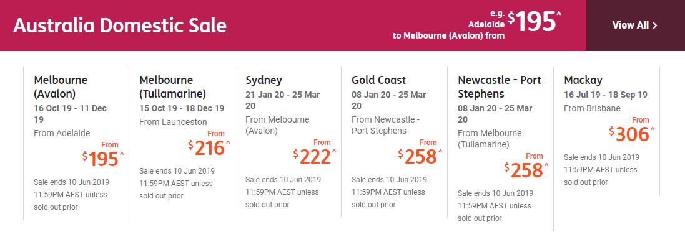This screenshot has width=685, height=237.
Task: Select the $222 fare to Sydney
Action: pos(315,157)
